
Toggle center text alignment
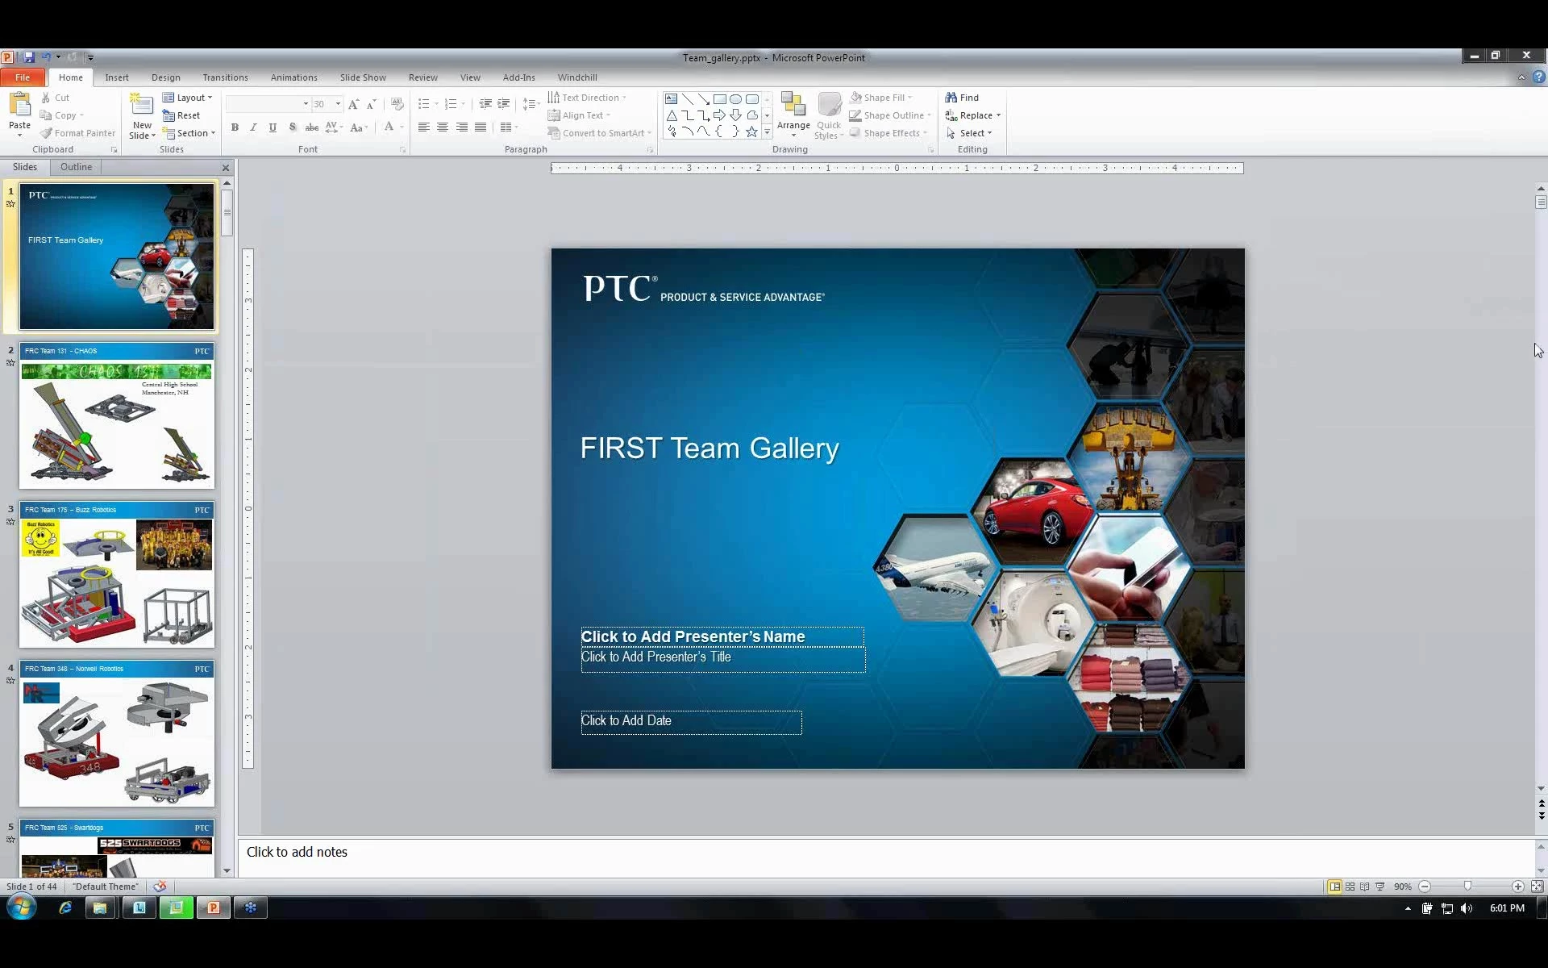click(443, 127)
